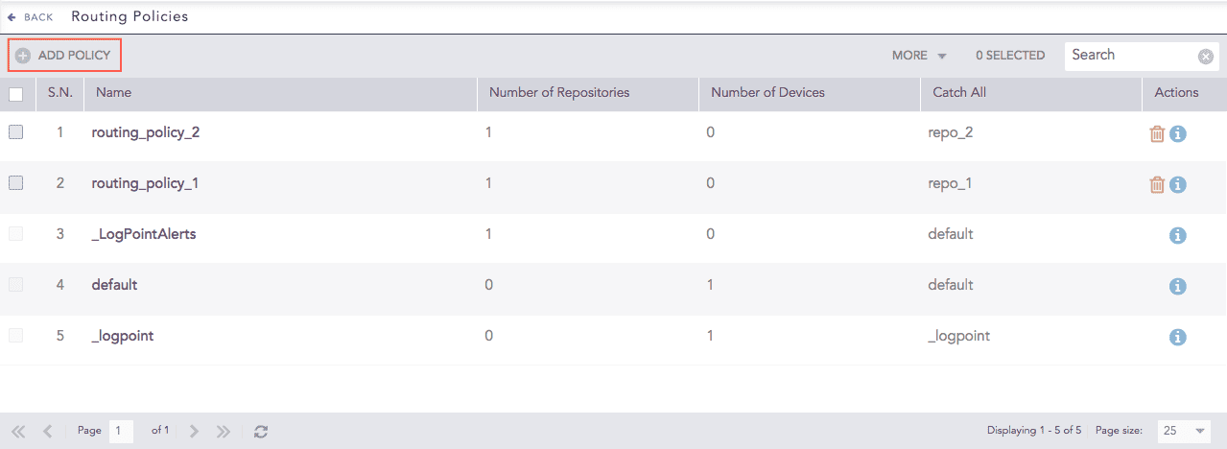Viewport: 1227px width, 449px height.
Task: Click the ADD POLICY button
Action: tap(64, 56)
